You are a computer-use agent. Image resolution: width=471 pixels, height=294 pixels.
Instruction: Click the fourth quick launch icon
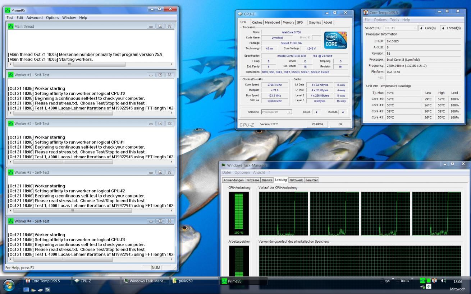click(47, 289)
